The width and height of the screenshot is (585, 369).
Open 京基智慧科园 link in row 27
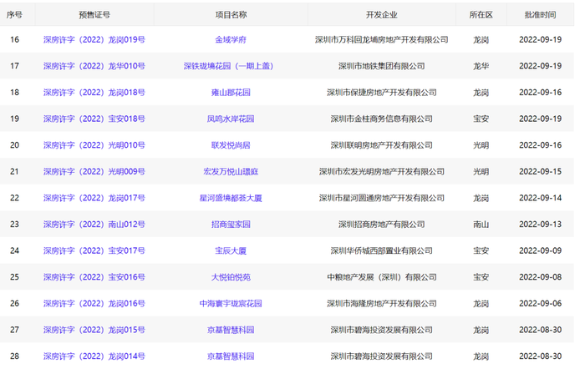tap(231, 330)
